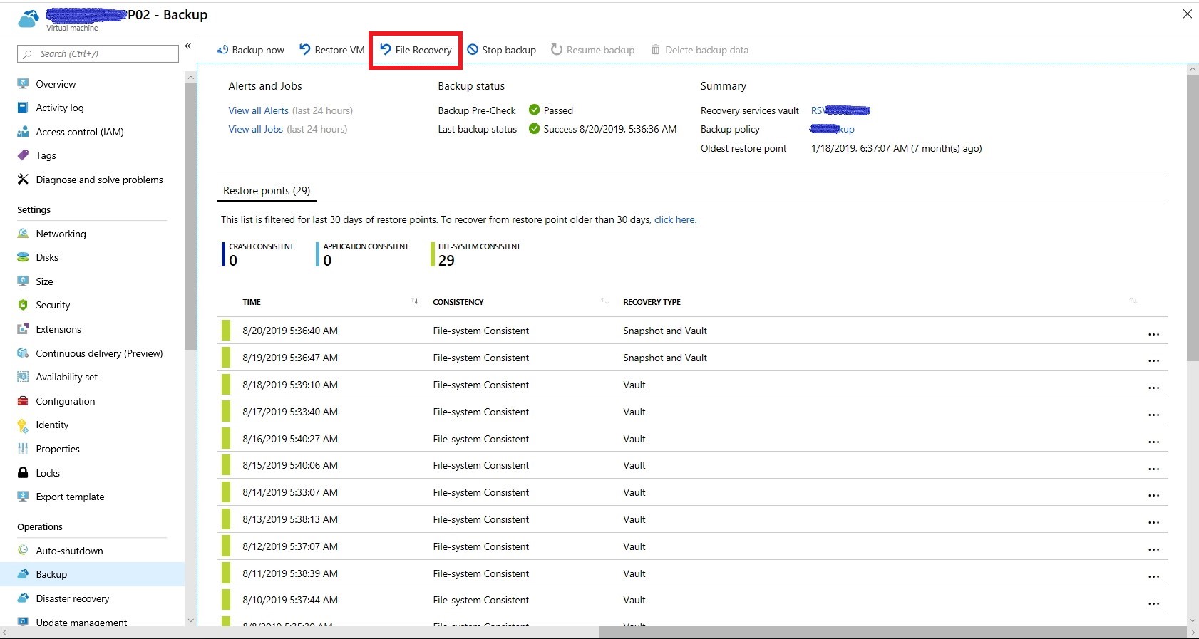Focus the Search (Ctrl+/) input field
The width and height of the screenshot is (1199, 639).
point(98,54)
